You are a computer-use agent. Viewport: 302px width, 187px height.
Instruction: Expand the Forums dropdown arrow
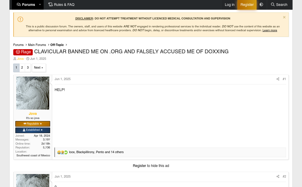point(40,5)
